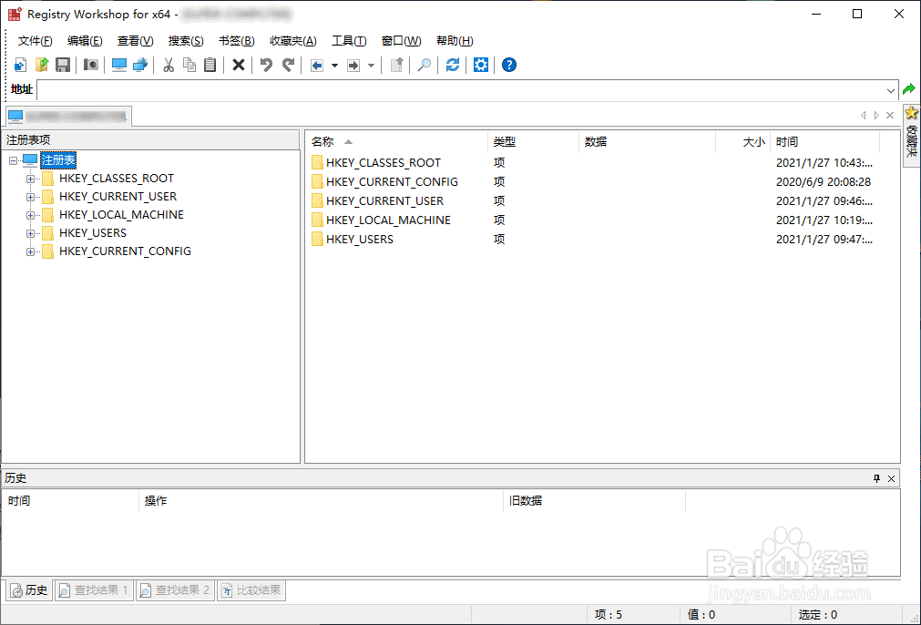Navigate Forward with the right arrow icon

coord(353,66)
